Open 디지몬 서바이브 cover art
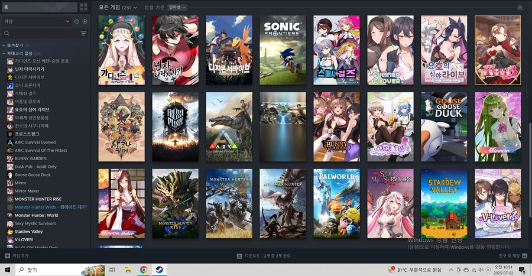This screenshot has width=532, height=276. click(229, 50)
